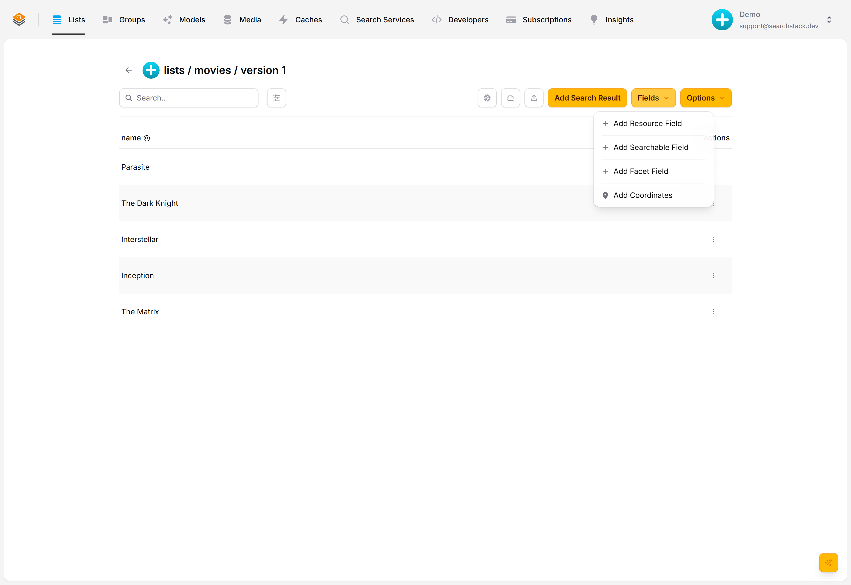This screenshot has height=585, width=851.
Task: Open the gear settings button
Action: (x=487, y=98)
